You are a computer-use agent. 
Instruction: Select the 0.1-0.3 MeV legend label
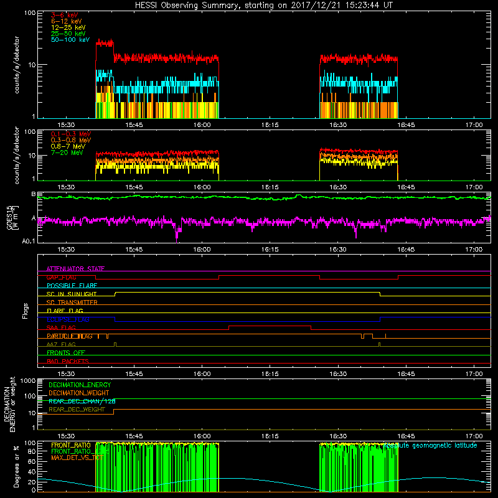coord(71,134)
